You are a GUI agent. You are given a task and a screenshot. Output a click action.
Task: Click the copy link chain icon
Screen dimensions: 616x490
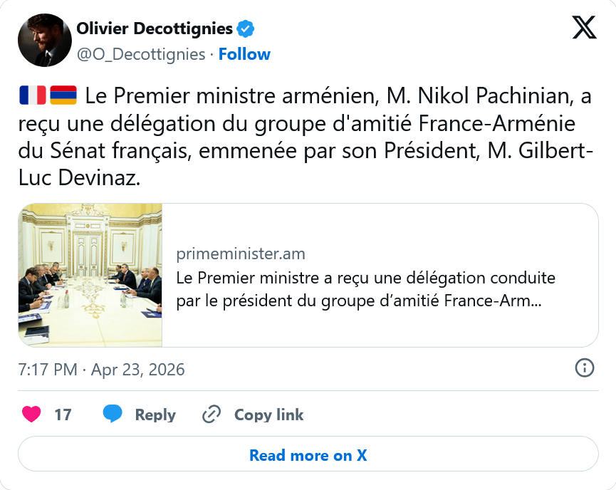pos(212,415)
